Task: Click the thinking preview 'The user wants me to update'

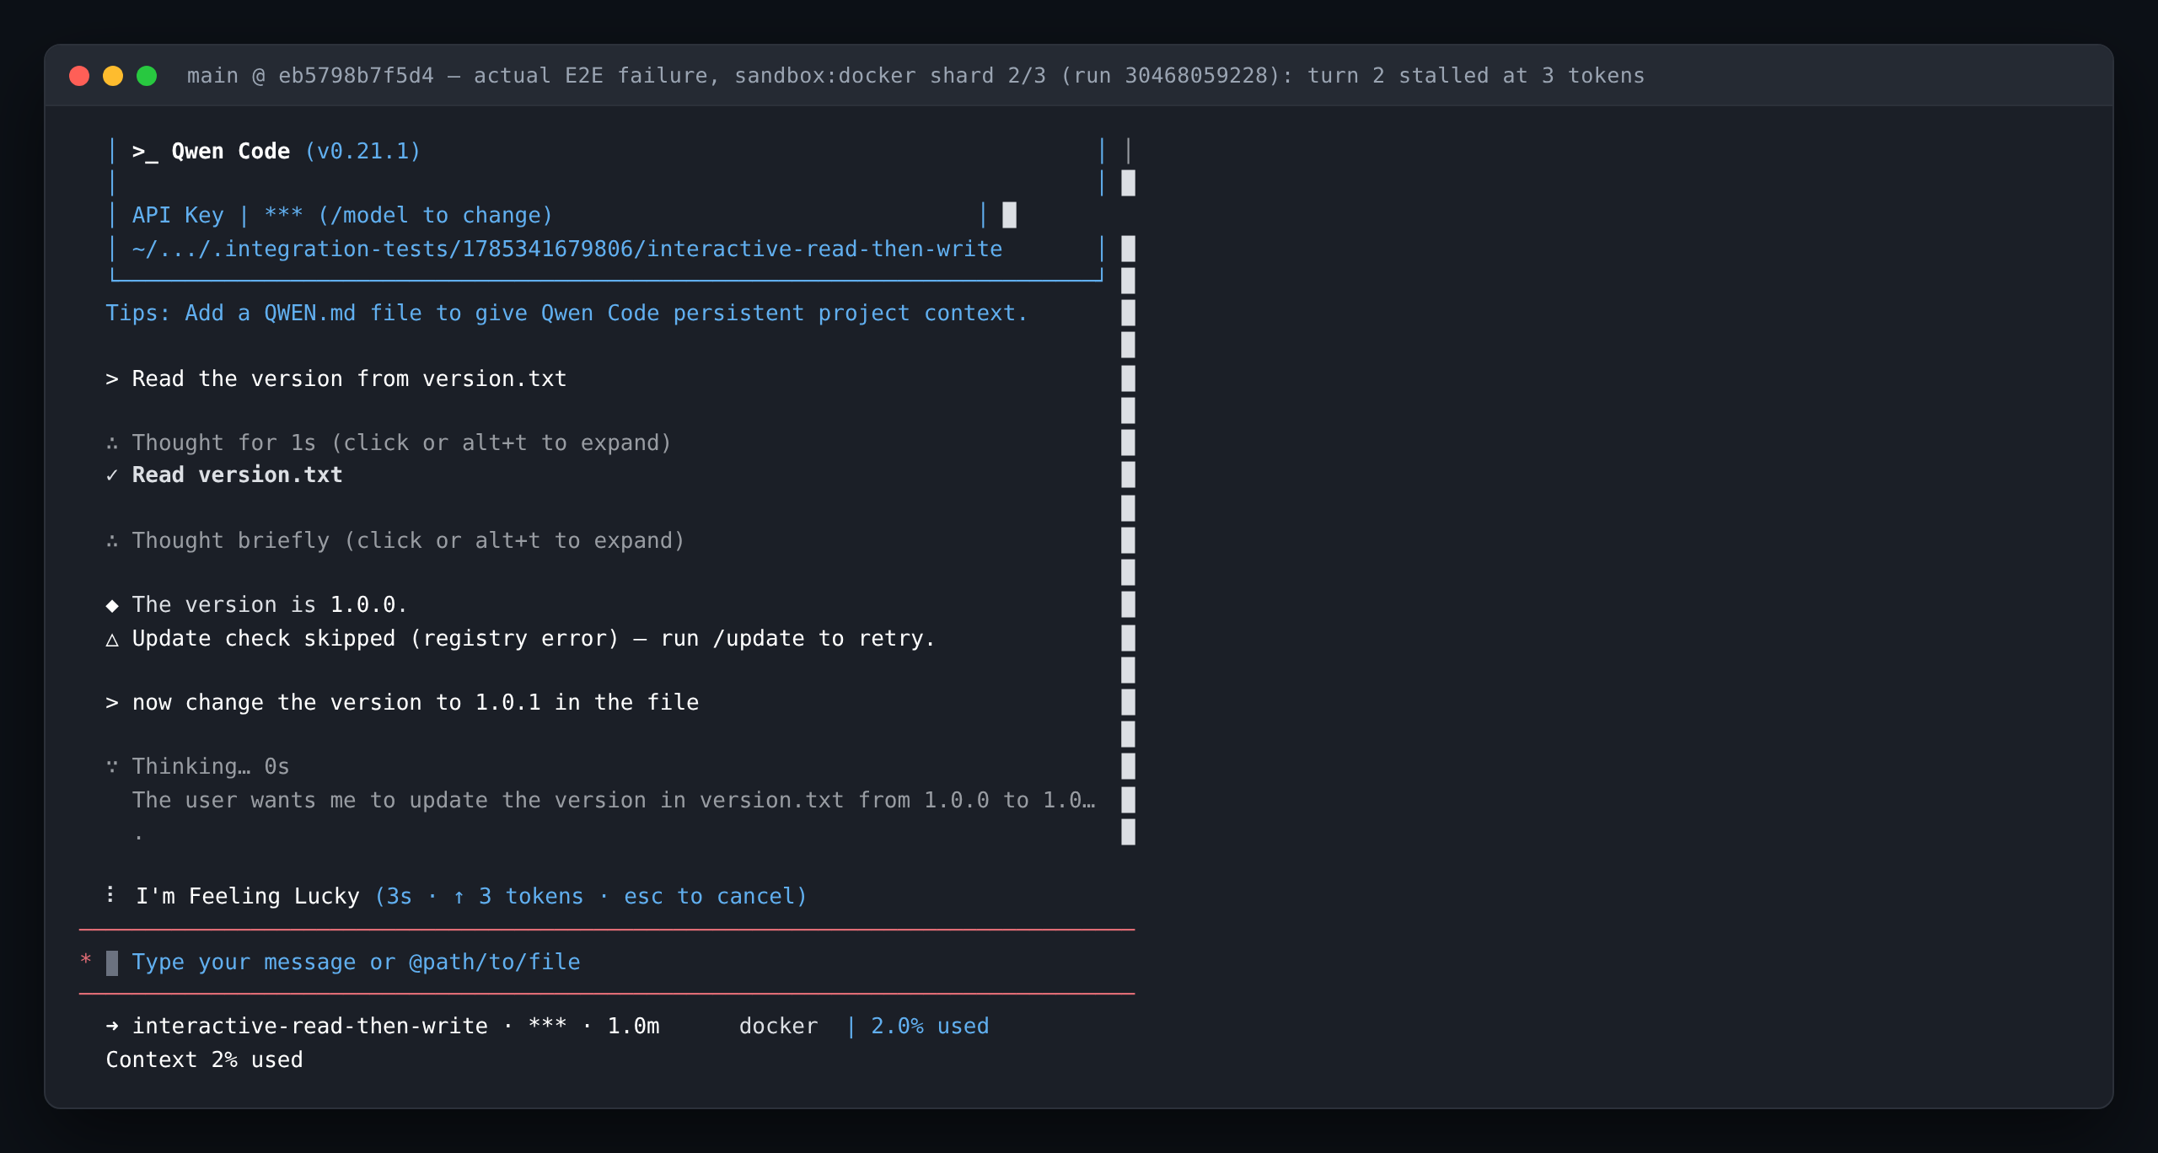Action: click(x=614, y=801)
